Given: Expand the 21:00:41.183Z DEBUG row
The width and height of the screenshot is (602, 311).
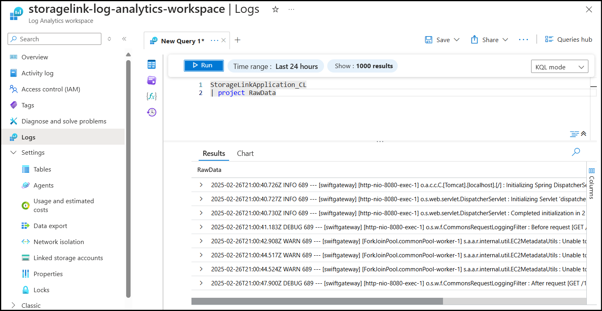Looking at the screenshot, I should [x=201, y=227].
